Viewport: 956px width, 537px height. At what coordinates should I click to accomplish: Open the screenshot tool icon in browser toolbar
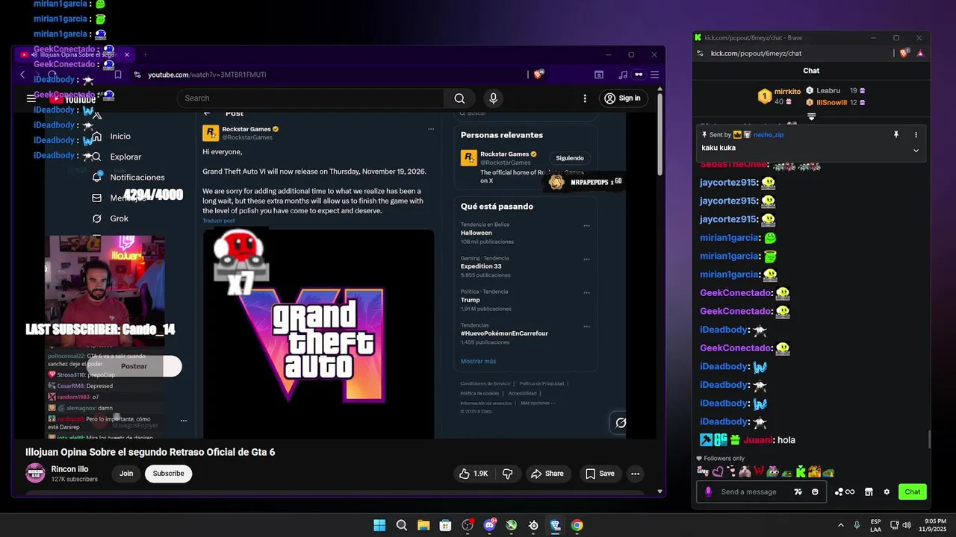pyautogui.click(x=599, y=75)
